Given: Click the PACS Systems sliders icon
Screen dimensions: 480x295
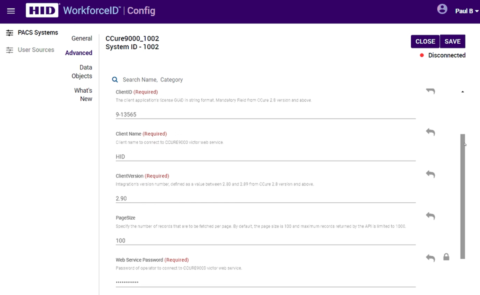Looking at the screenshot, I should click(x=10, y=33).
